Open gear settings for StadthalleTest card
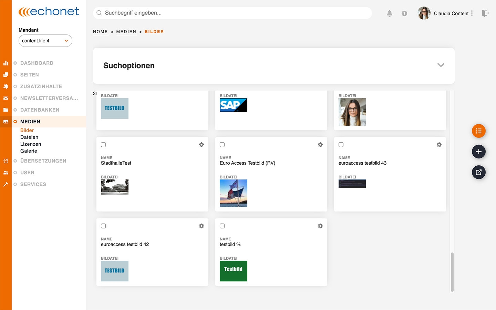Viewport: 496px width, 310px height. tap(201, 145)
